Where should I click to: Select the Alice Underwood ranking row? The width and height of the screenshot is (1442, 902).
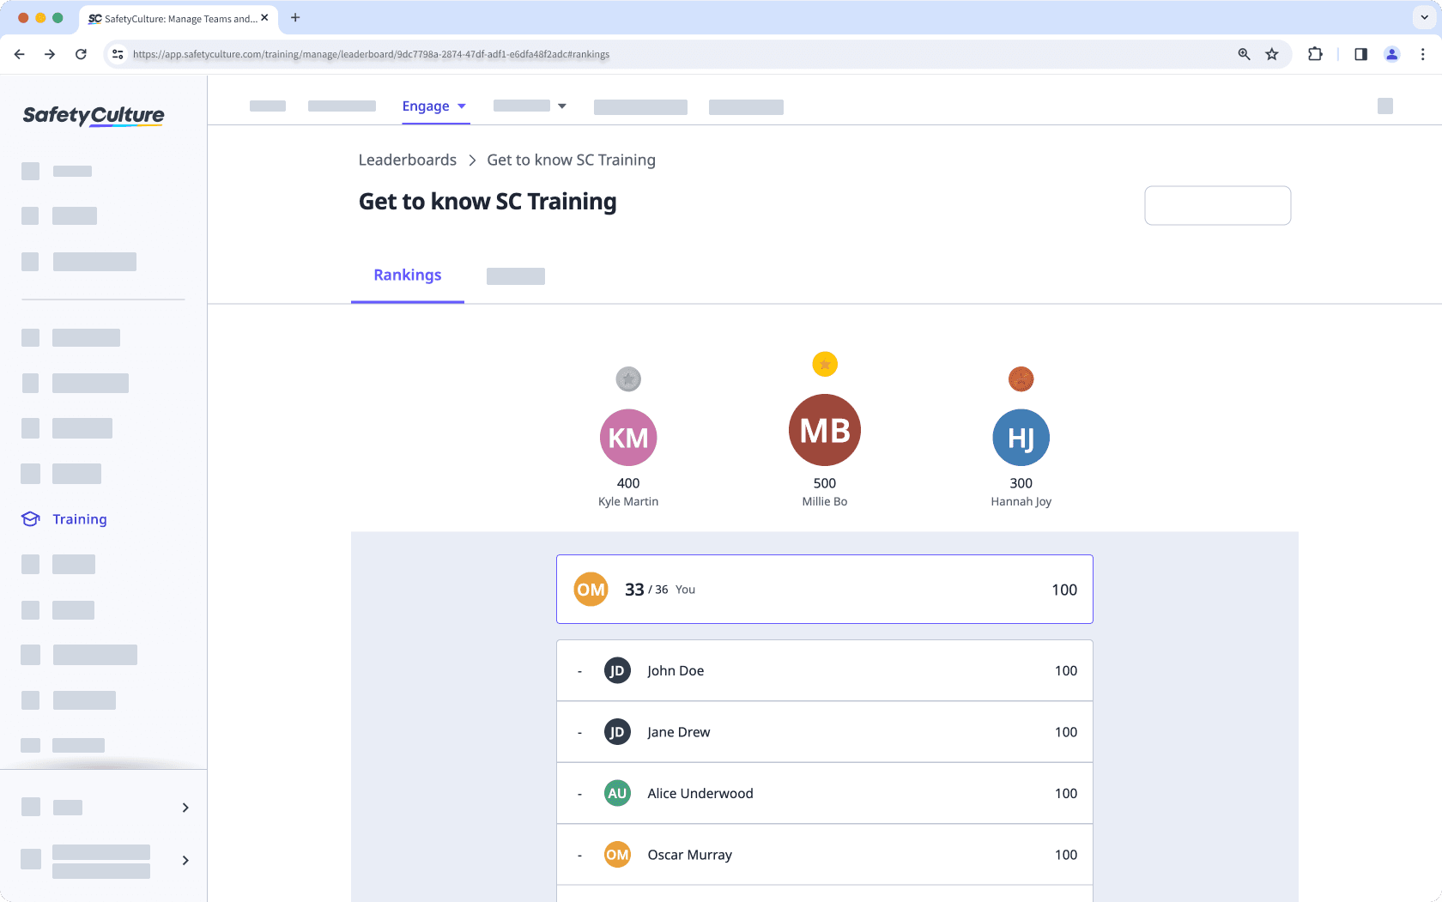[824, 793]
